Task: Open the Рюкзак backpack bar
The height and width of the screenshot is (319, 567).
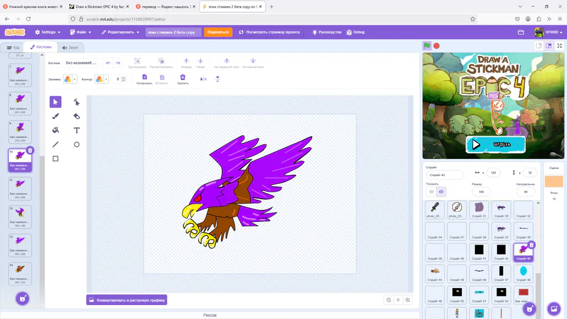Action: tap(210, 315)
